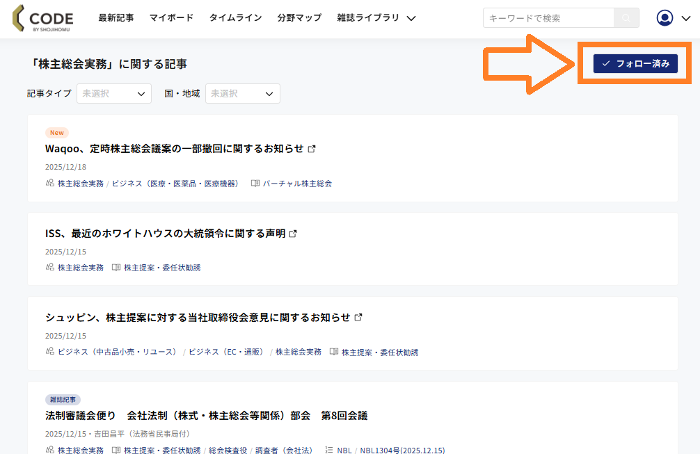Click the magnifier search button
This screenshot has height=454, width=700.
(x=626, y=18)
